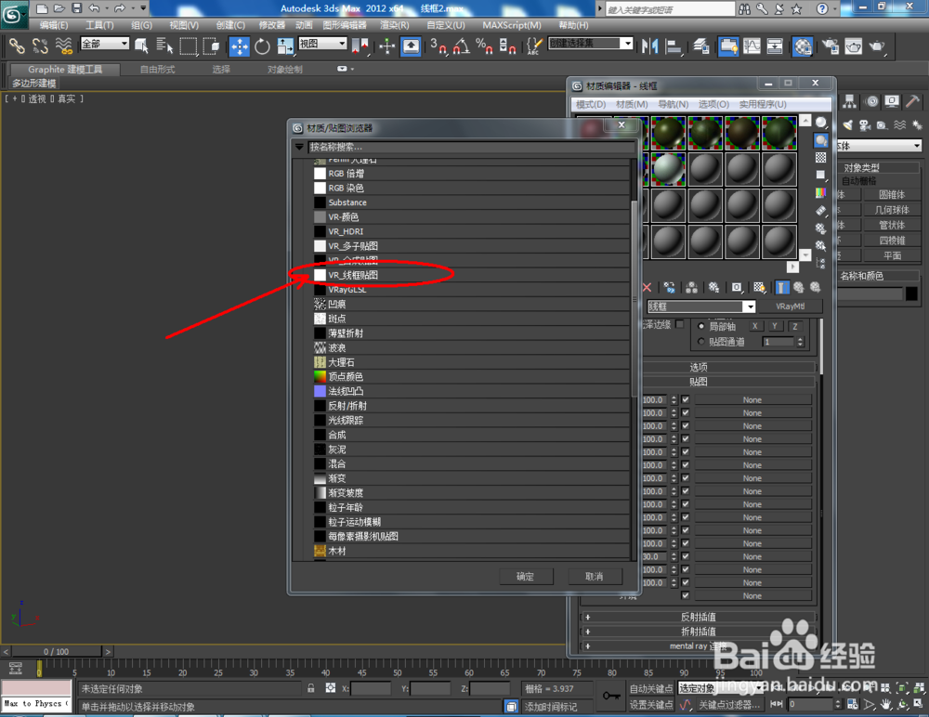Toggle first map row checkbox
Image resolution: width=929 pixels, height=717 pixels.
(x=686, y=399)
